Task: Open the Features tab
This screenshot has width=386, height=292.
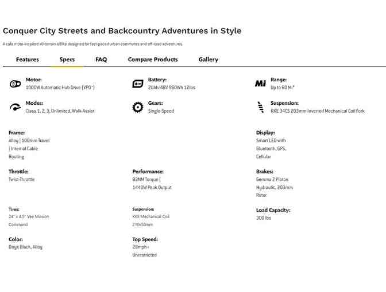Action: pyautogui.click(x=28, y=60)
